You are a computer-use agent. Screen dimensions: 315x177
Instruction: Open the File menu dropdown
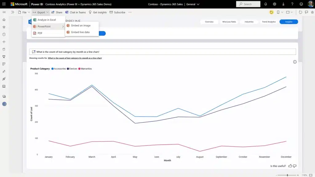coord(24,12)
